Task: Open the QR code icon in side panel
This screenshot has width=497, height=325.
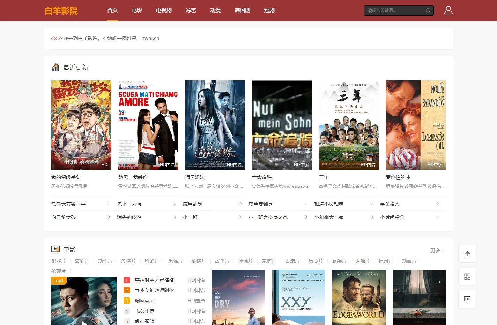Action: point(467,277)
